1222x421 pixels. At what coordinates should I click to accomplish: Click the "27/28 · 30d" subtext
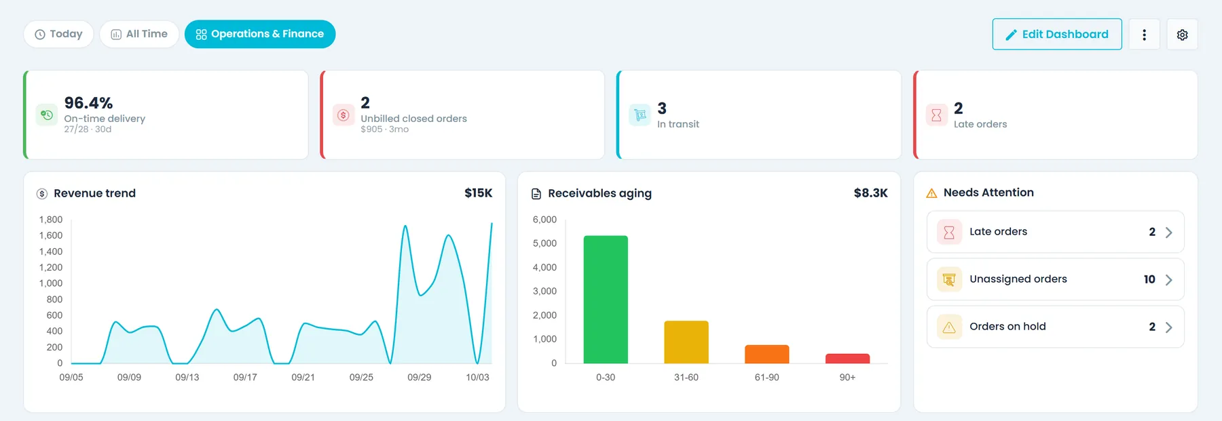click(88, 129)
